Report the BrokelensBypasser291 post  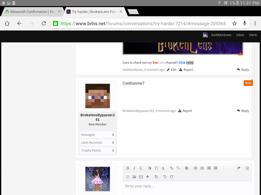pos(185,111)
